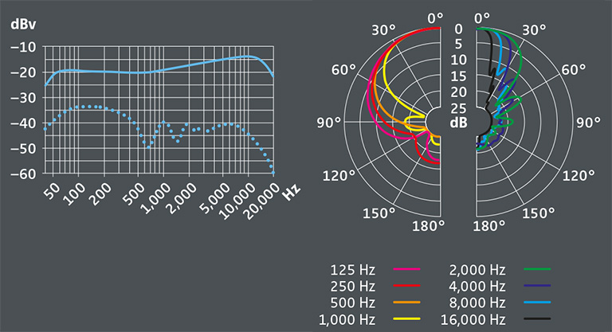Select the -10 value on the dBv axis
Screen dimensions: 612x332
22,46
